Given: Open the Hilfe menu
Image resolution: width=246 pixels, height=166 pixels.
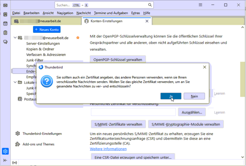Looking at the screenshot, I should tap(147, 13).
